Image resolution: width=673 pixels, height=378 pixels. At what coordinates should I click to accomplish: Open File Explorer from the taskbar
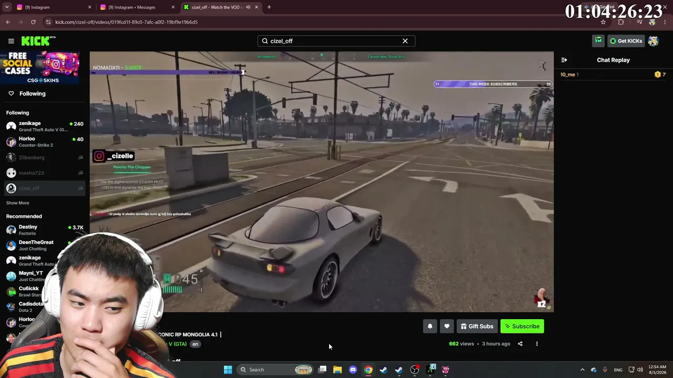click(338, 370)
